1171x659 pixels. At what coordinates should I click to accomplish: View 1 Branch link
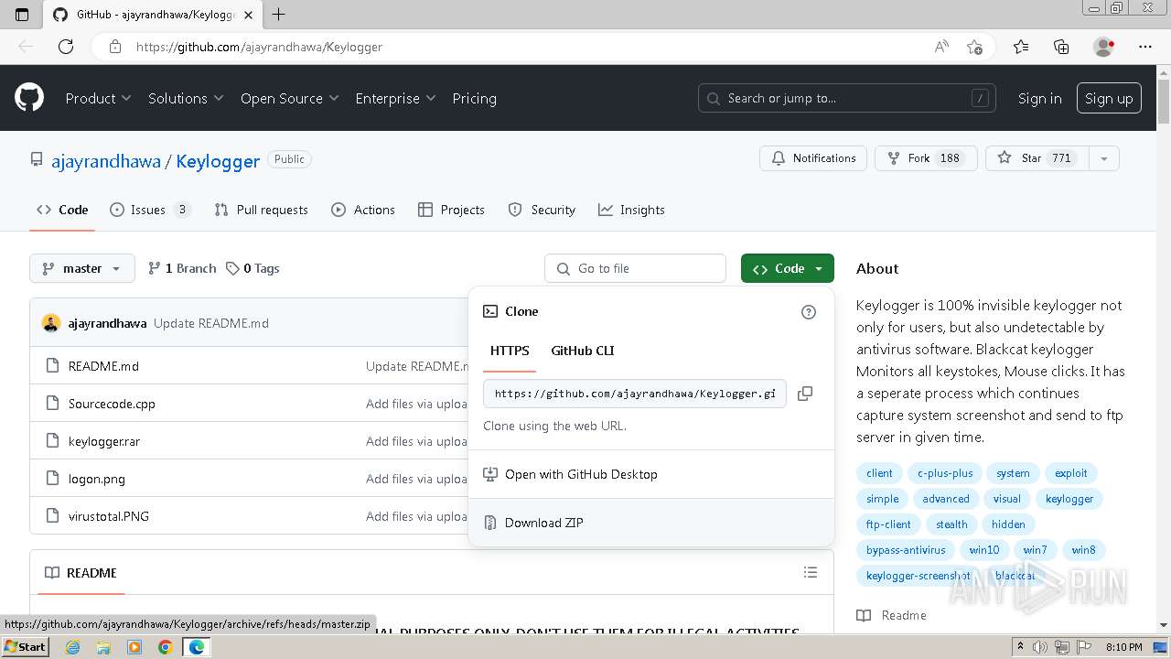coord(182,268)
